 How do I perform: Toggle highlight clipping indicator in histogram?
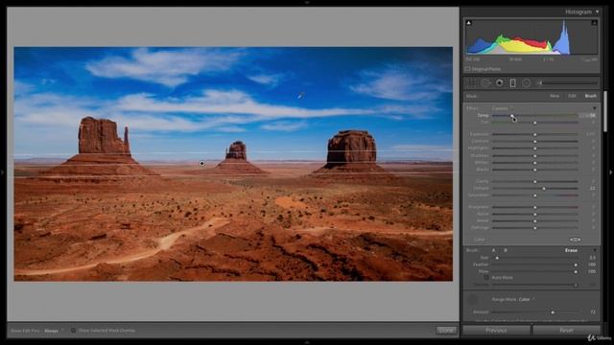(594, 23)
